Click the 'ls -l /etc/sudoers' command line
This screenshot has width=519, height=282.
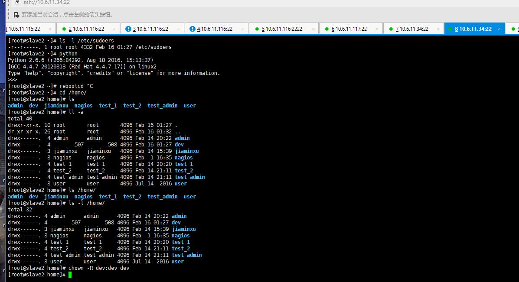pyautogui.click(x=61, y=41)
